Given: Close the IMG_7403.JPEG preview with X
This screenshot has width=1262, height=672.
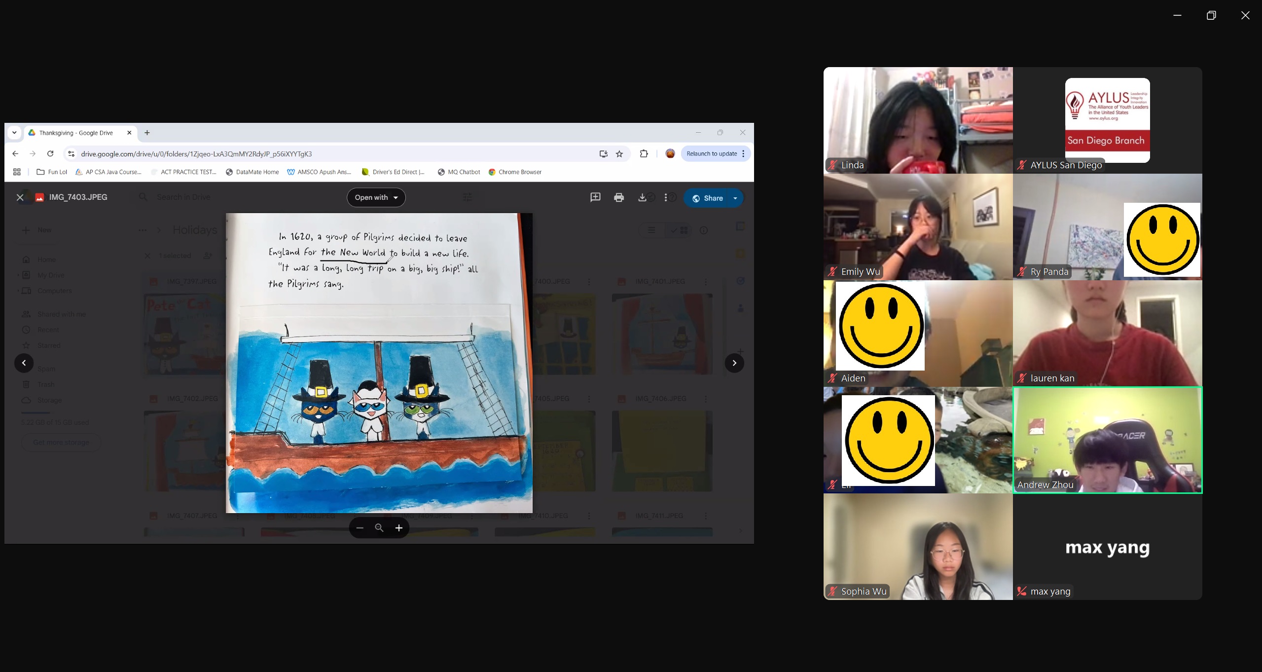Looking at the screenshot, I should coord(20,197).
